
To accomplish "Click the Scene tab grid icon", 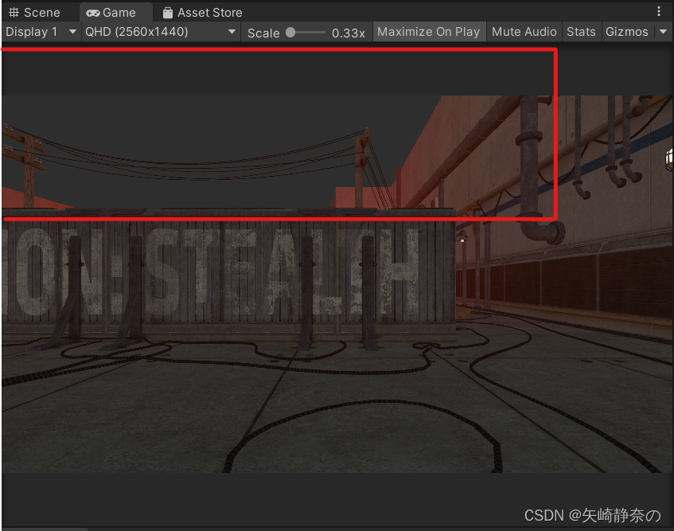I will pyautogui.click(x=14, y=13).
